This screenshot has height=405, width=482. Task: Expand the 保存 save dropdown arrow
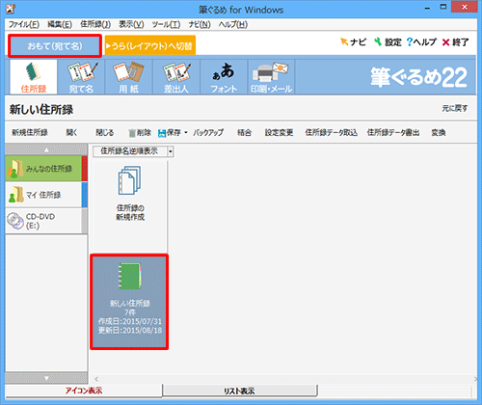click(186, 132)
